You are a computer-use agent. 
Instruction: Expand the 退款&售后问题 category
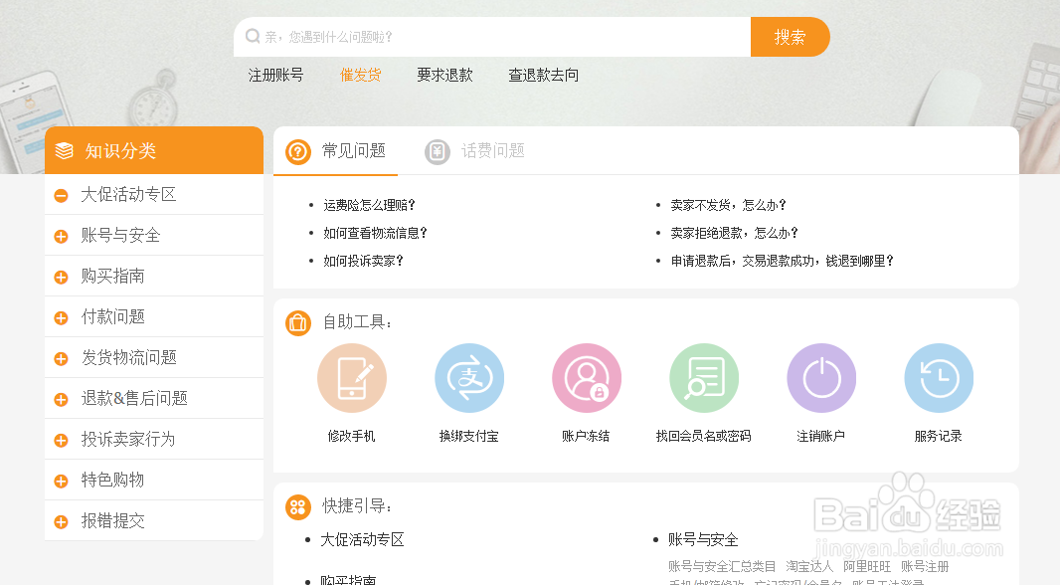click(x=62, y=400)
